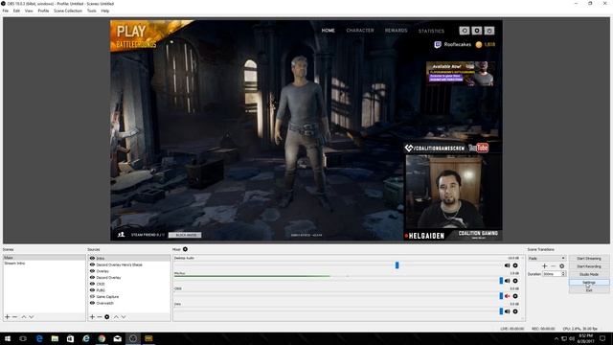The width and height of the screenshot is (613, 345).
Task: Open the Mic/Aux gear settings
Action: pyautogui.click(x=515, y=281)
